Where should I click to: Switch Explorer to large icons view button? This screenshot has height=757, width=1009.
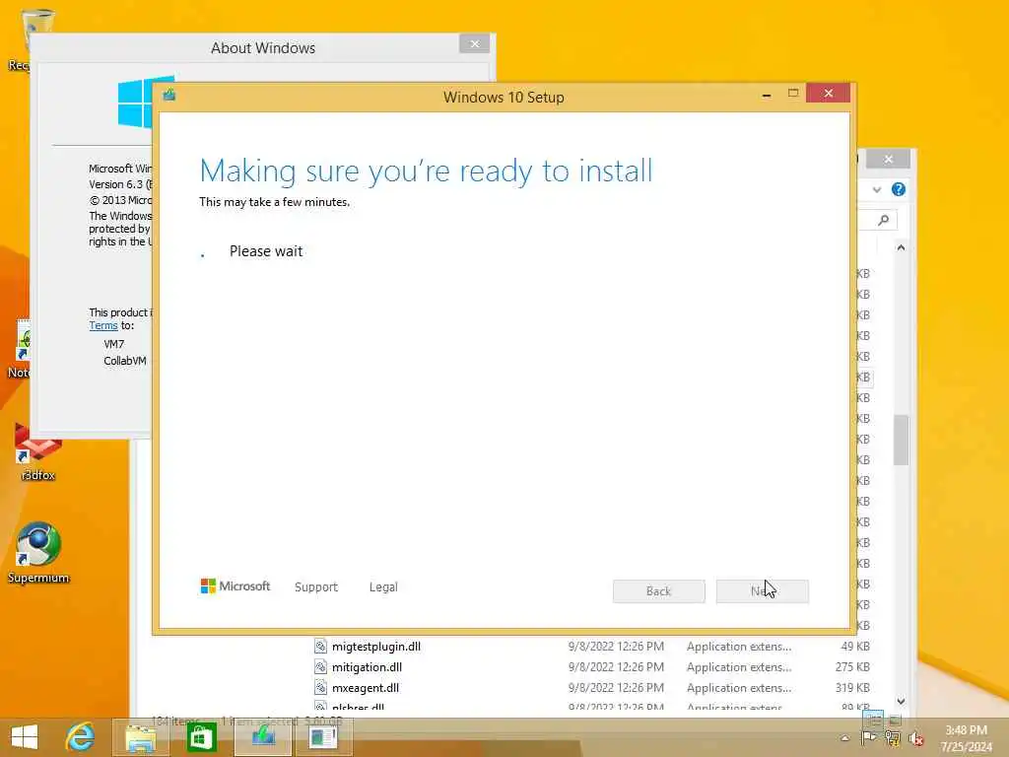[895, 719]
